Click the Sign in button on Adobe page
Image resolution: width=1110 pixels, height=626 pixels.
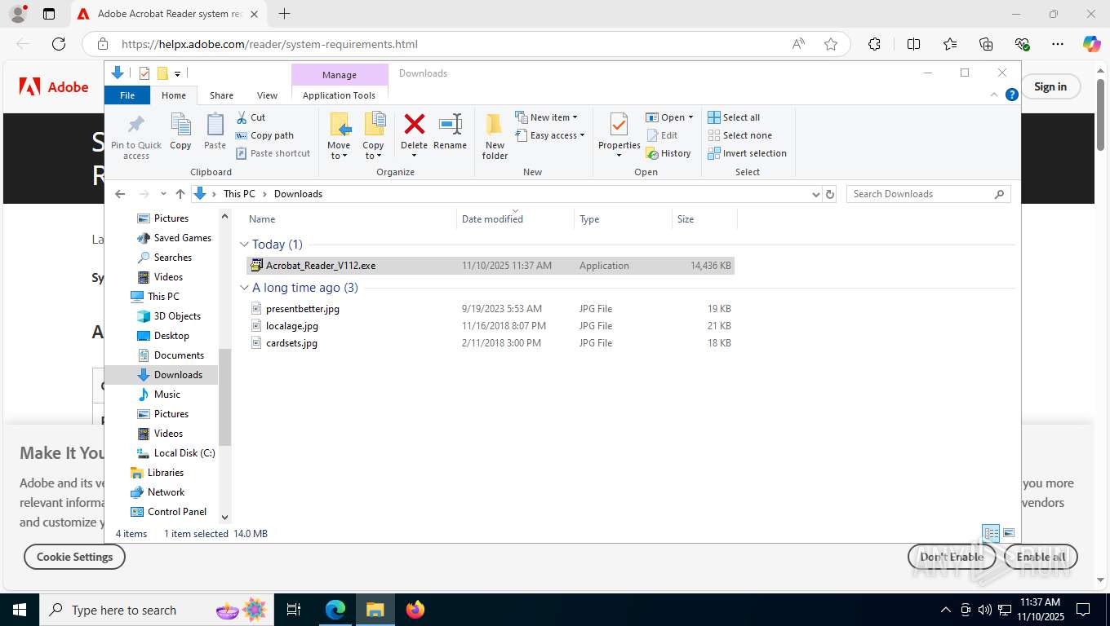pos(1050,86)
